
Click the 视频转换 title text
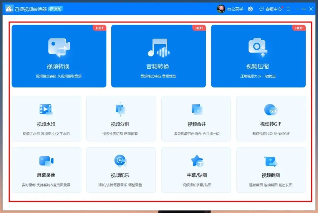58,67
